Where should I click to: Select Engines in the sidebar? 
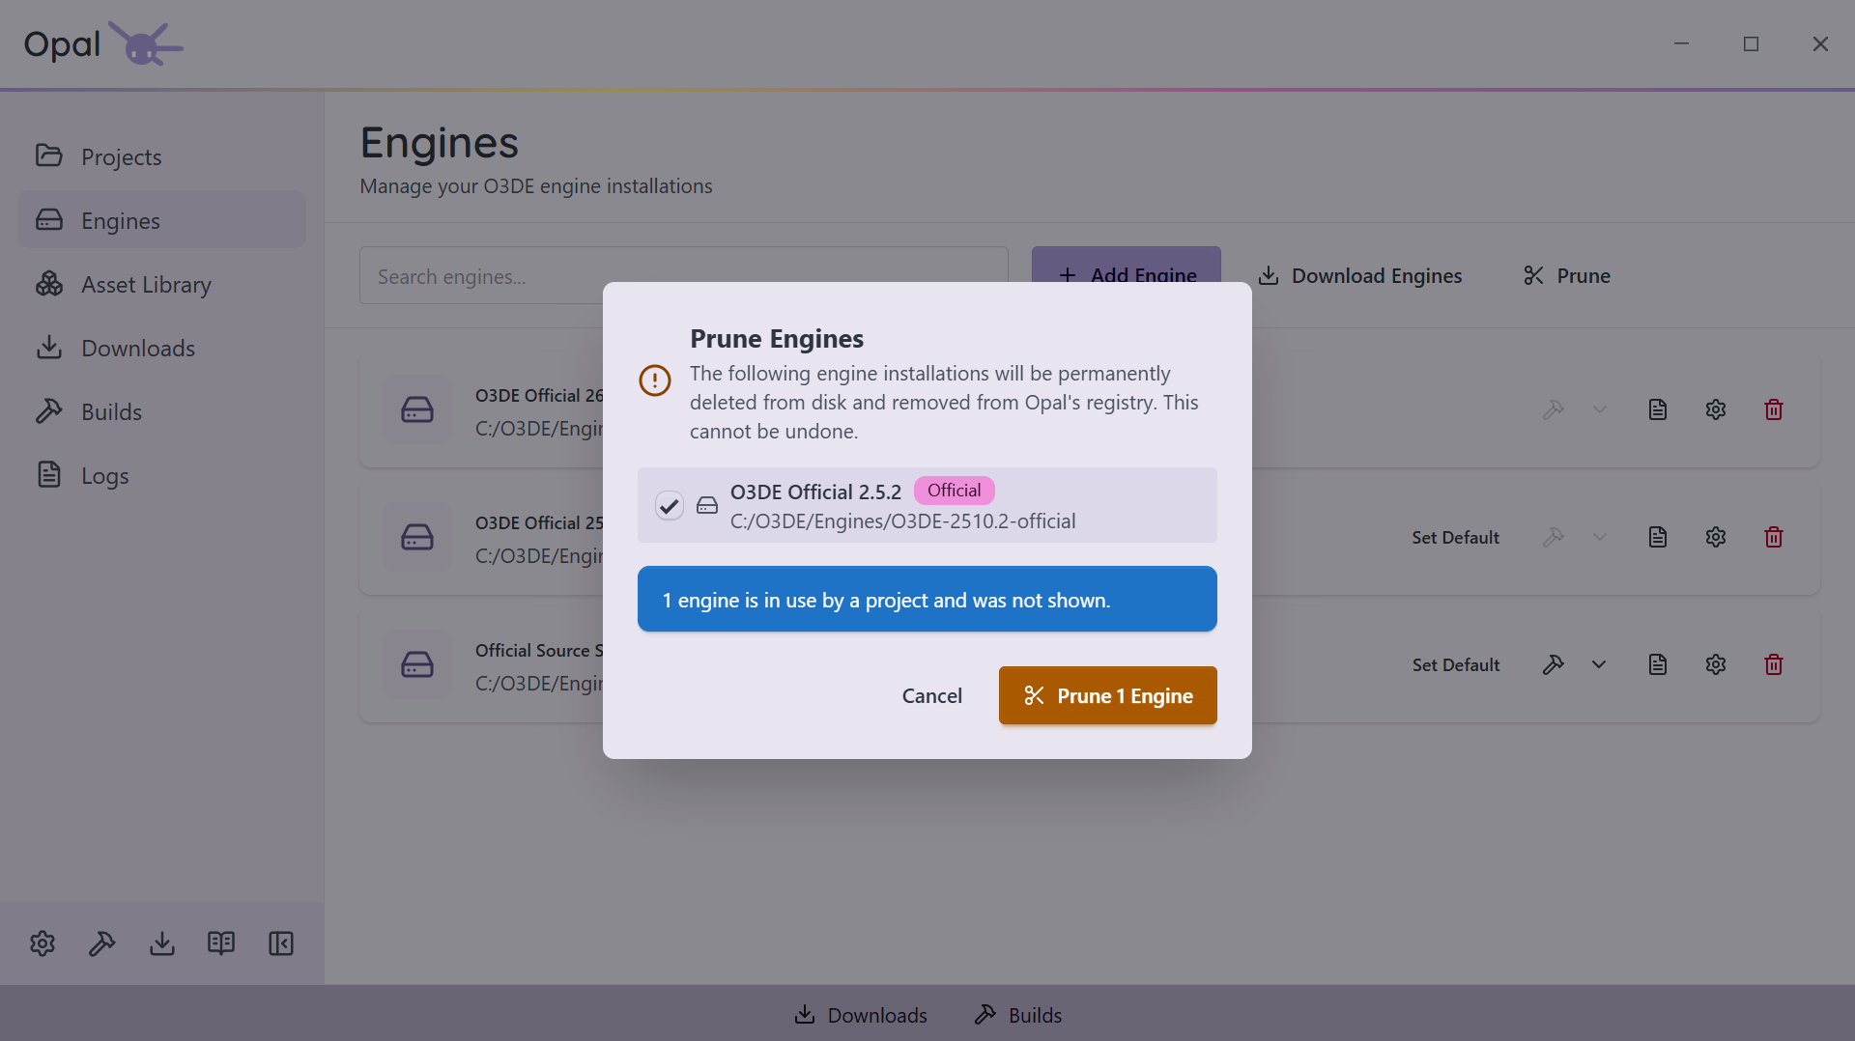click(161, 220)
